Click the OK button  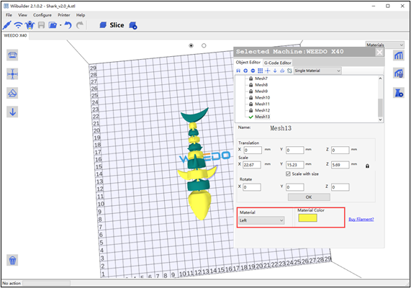click(x=309, y=197)
